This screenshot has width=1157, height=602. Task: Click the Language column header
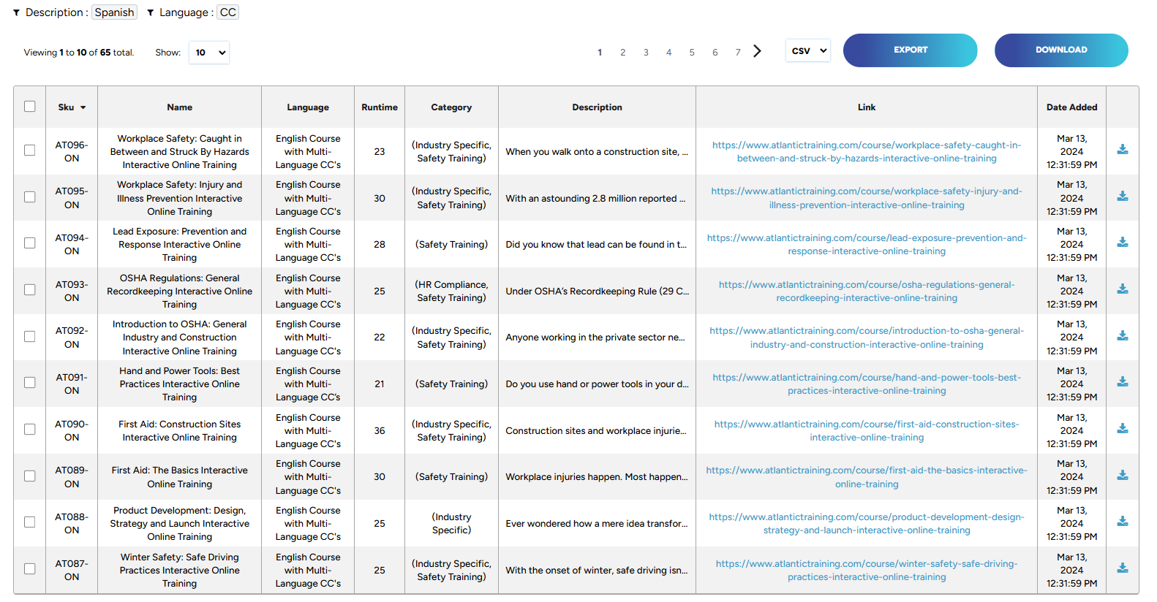(x=308, y=107)
